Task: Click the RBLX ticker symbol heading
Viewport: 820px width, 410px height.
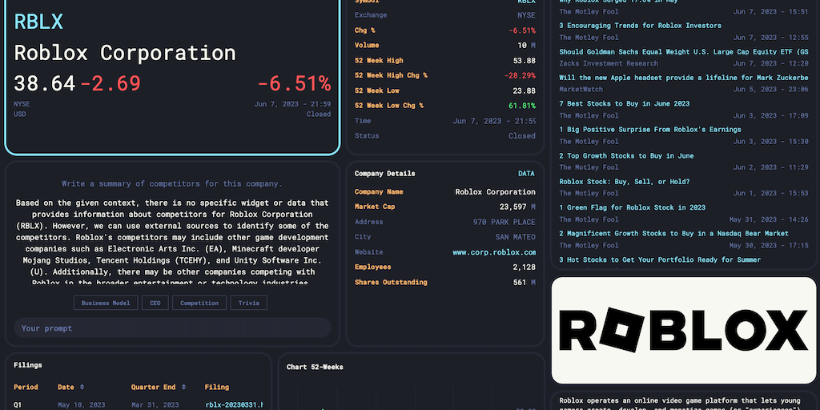Action: click(x=38, y=22)
